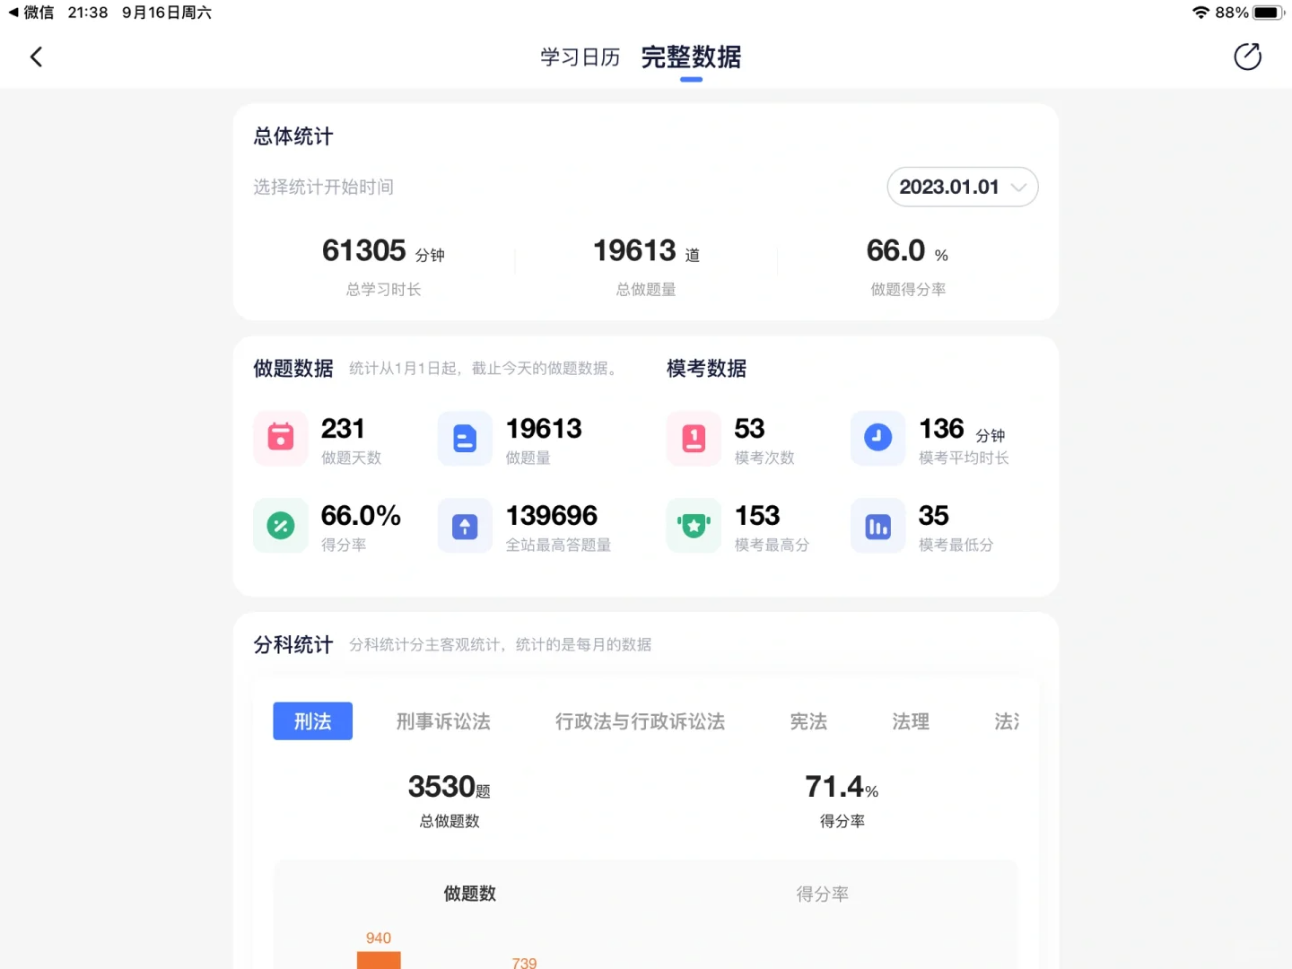1292x969 pixels.
Task: Tap the 61305 分钟 total study time
Action: 383,251
